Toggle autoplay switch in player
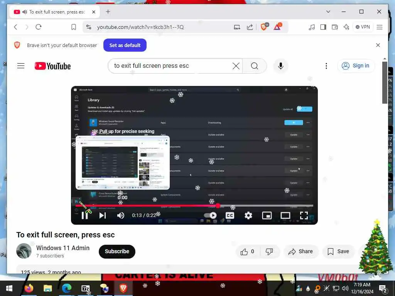This screenshot has height=296, width=395. (x=210, y=215)
